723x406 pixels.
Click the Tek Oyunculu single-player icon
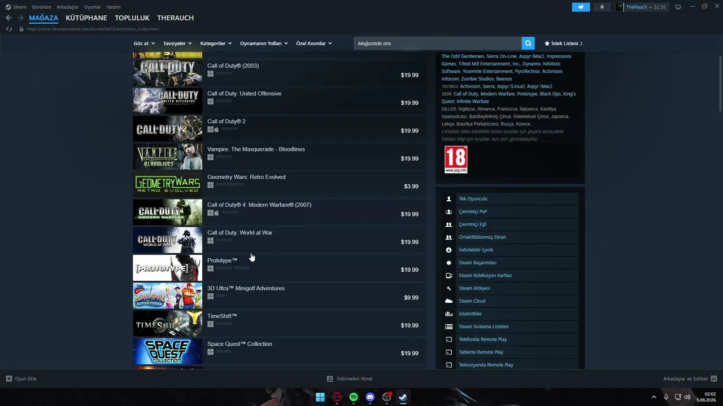[x=448, y=199]
